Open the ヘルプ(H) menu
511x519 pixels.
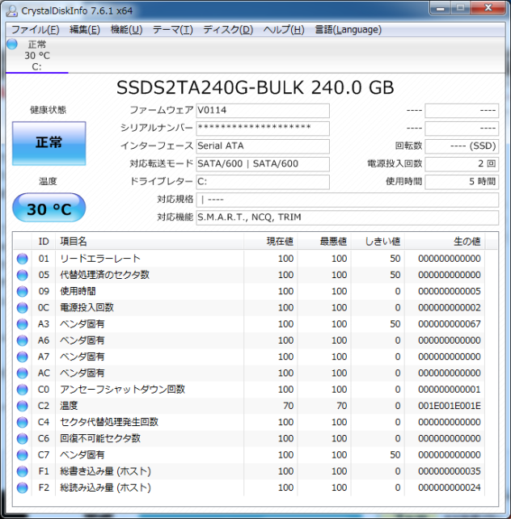tap(284, 30)
